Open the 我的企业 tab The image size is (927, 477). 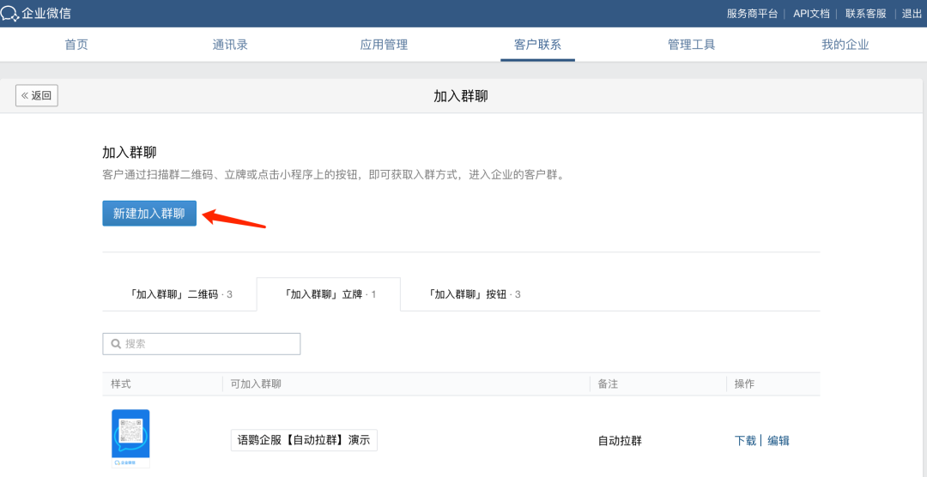click(x=845, y=45)
